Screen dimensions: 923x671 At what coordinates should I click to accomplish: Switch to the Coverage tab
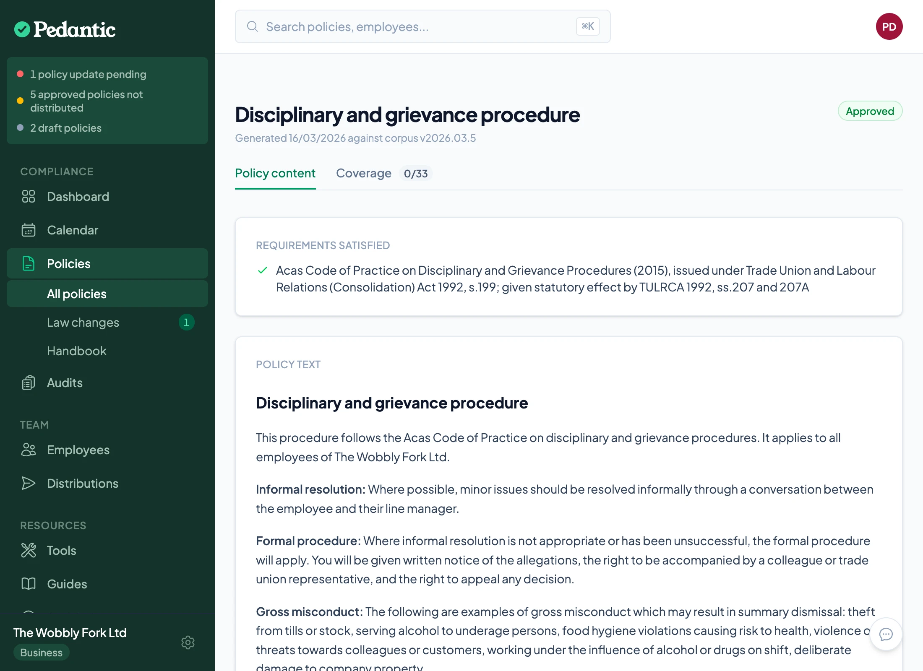[x=363, y=173]
